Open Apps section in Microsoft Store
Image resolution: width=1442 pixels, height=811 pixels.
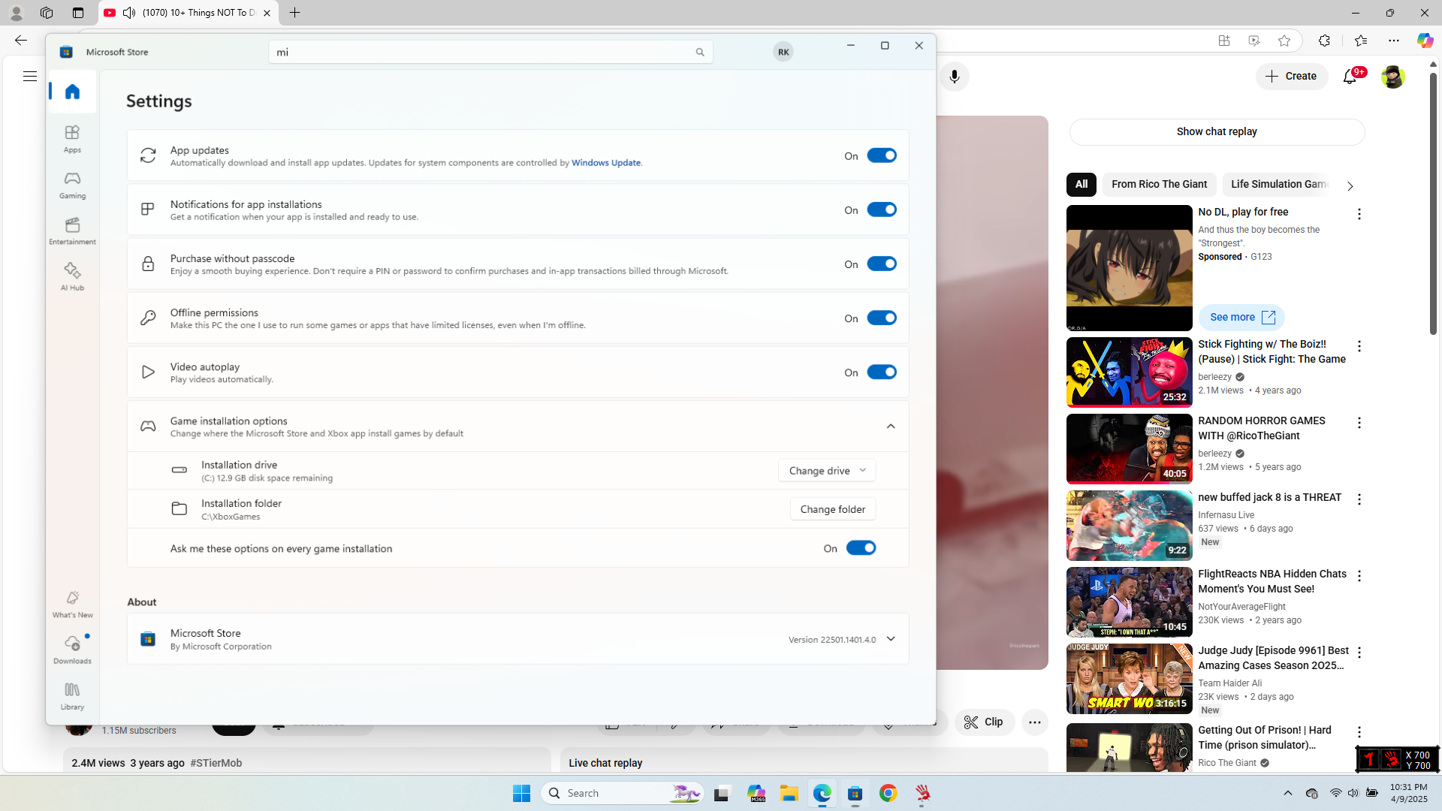point(72,139)
